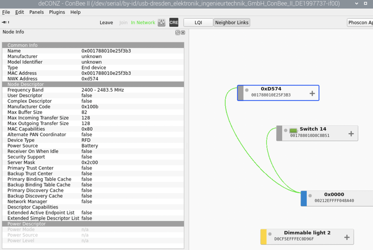Open the Panels menu
Image resolution: width=373 pixels, height=250 pixels.
coord(36,12)
